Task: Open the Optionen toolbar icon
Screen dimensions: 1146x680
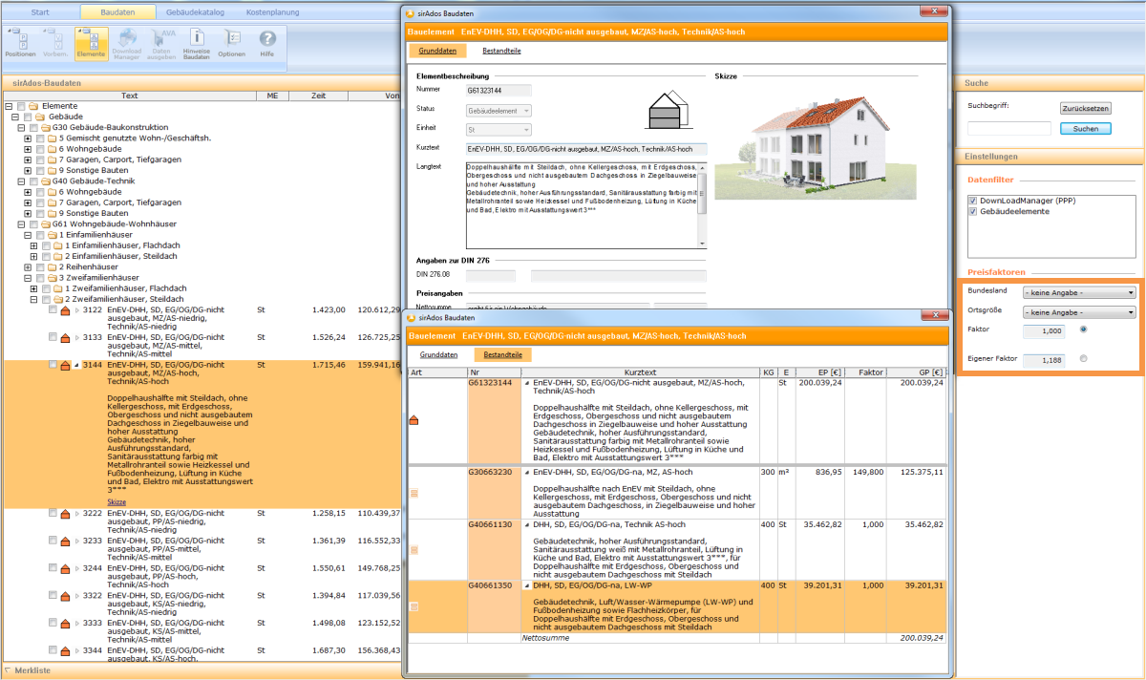Action: click(231, 41)
